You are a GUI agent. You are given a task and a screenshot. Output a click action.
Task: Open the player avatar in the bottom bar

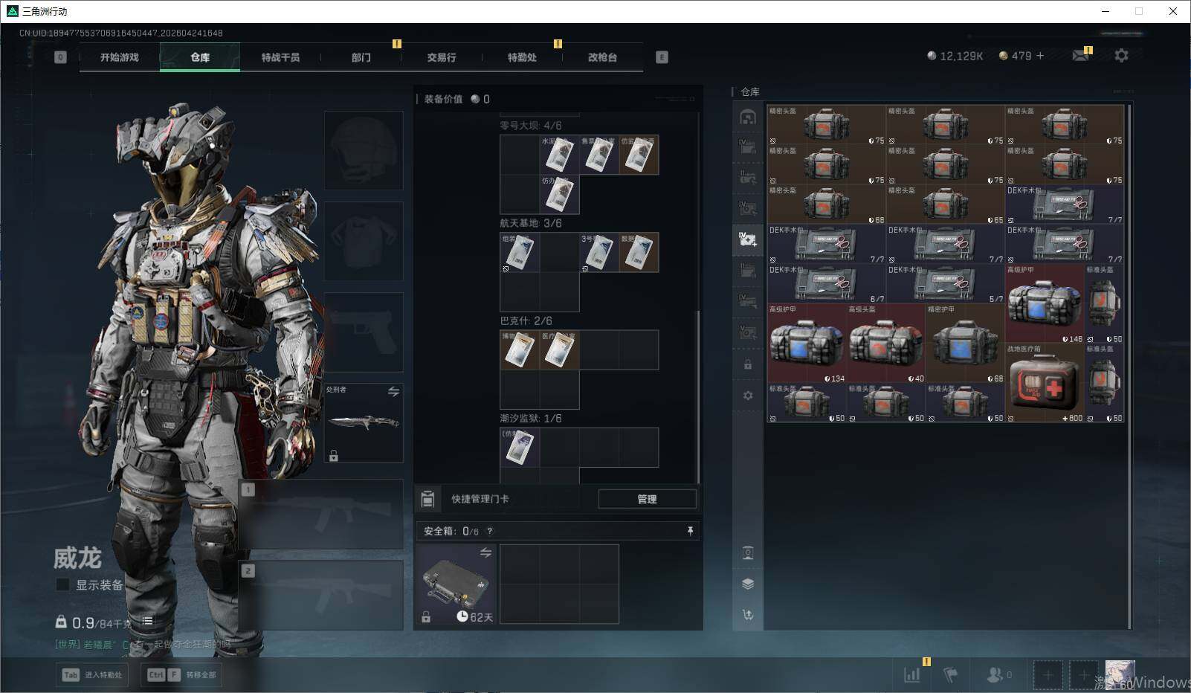point(1120,674)
